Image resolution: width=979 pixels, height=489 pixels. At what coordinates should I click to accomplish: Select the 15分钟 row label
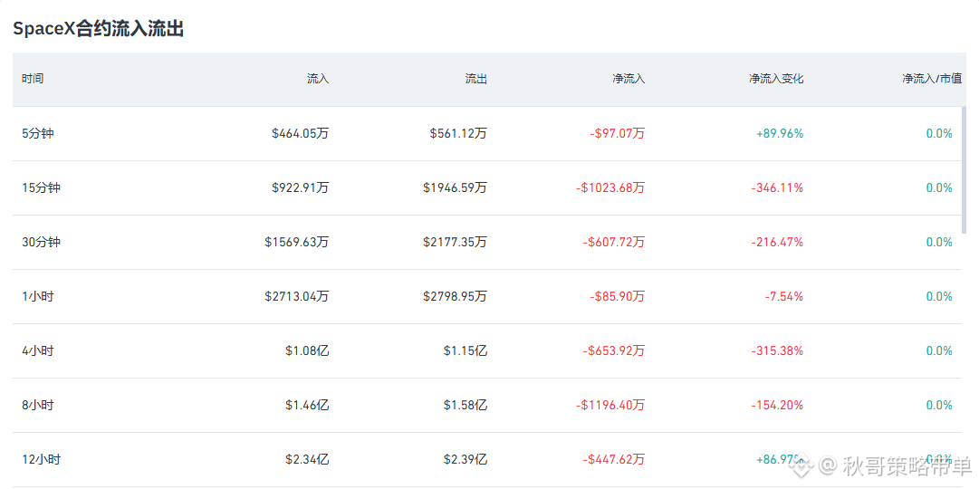[42, 187]
